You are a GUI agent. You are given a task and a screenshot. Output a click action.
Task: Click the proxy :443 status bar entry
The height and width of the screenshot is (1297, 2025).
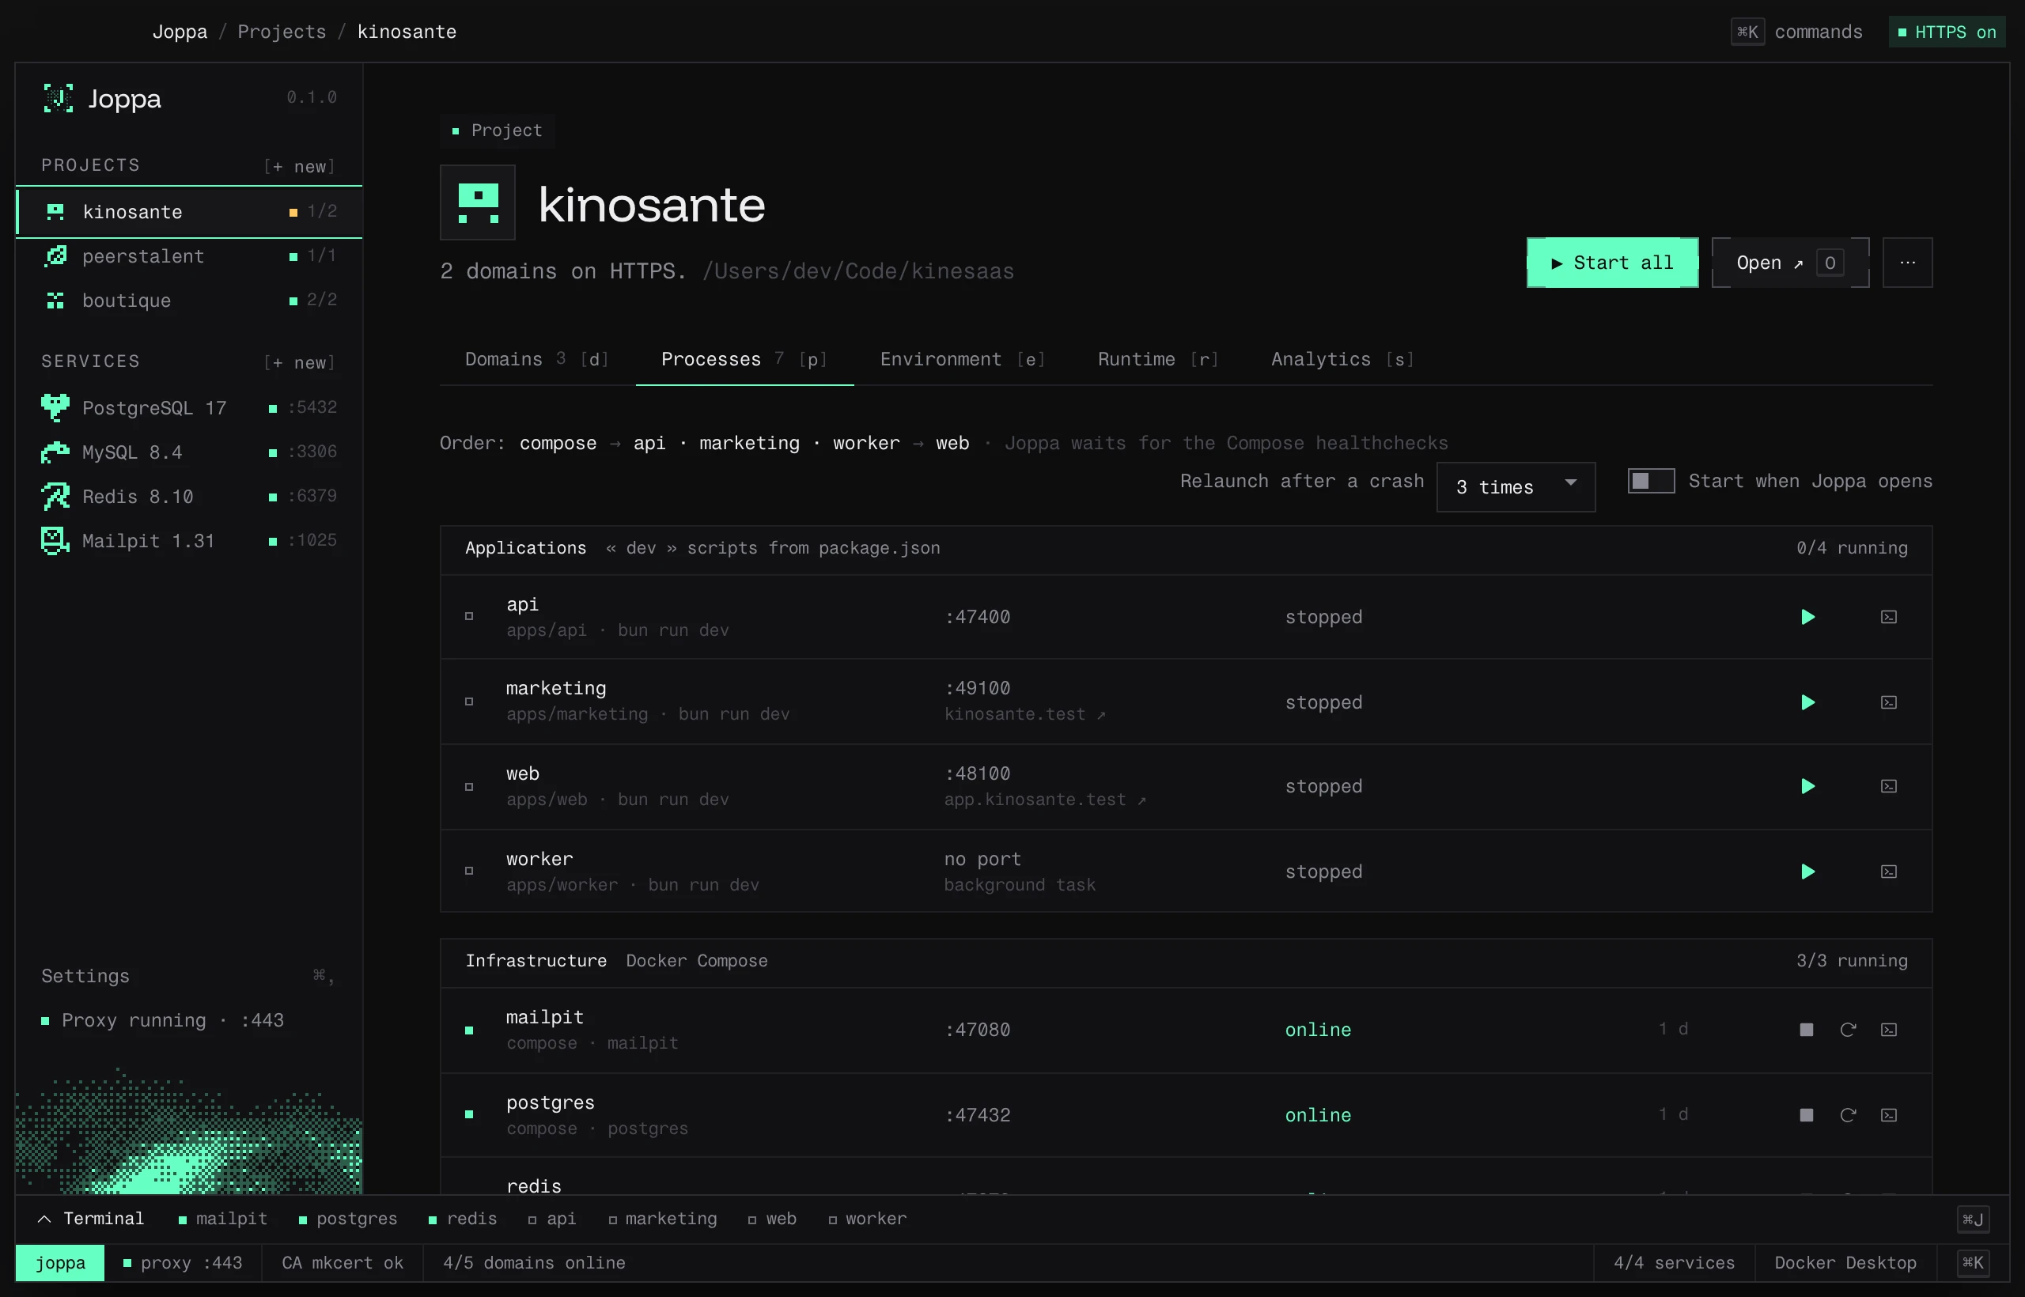pyautogui.click(x=183, y=1262)
